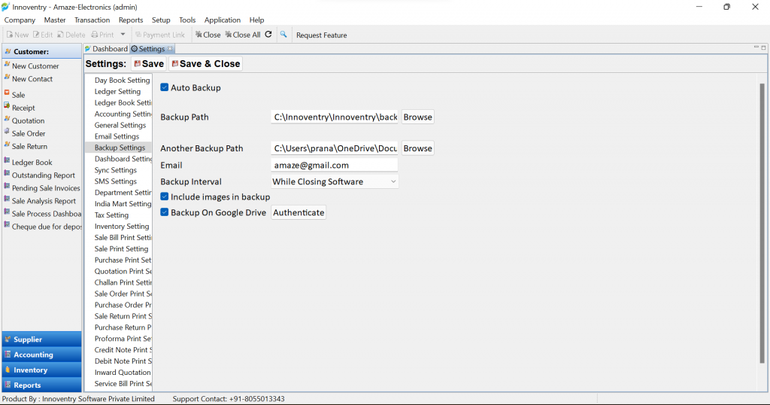Click the Save & Close button
Viewport: 770px width, 405px height.
206,64
